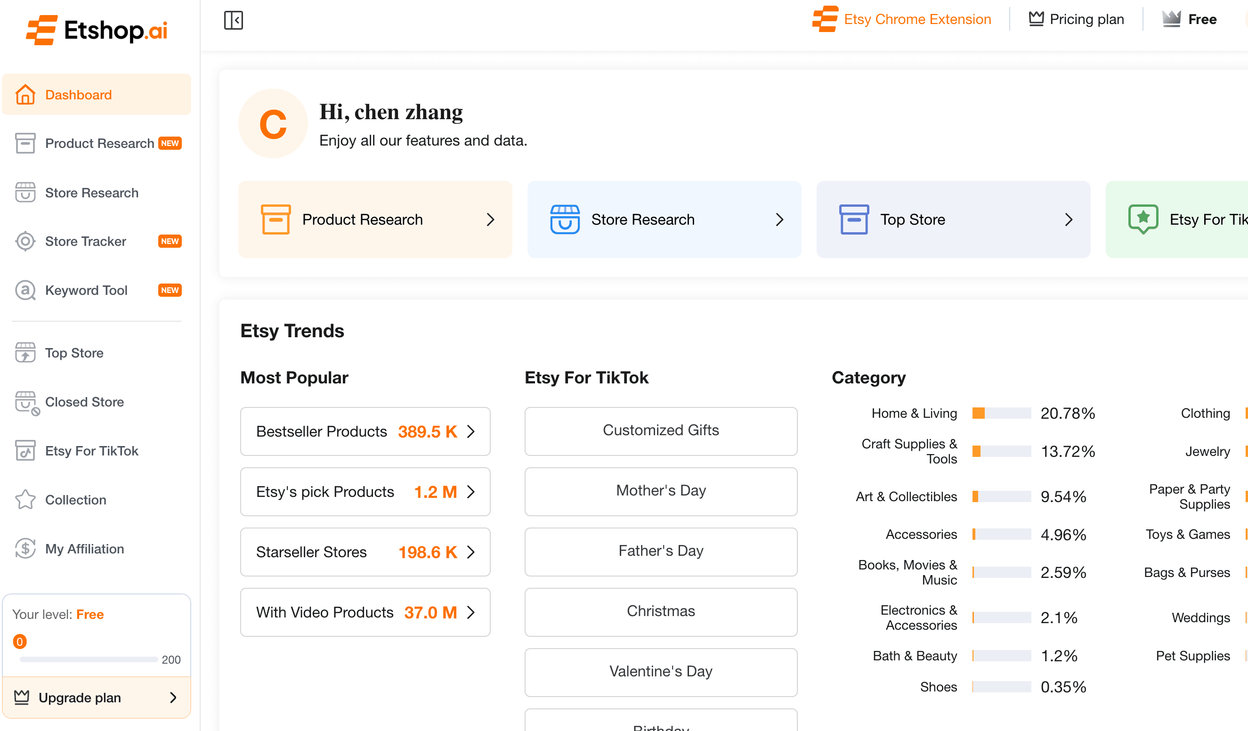
Task: Click Product Research sidebar box icon
Action: coord(25,143)
